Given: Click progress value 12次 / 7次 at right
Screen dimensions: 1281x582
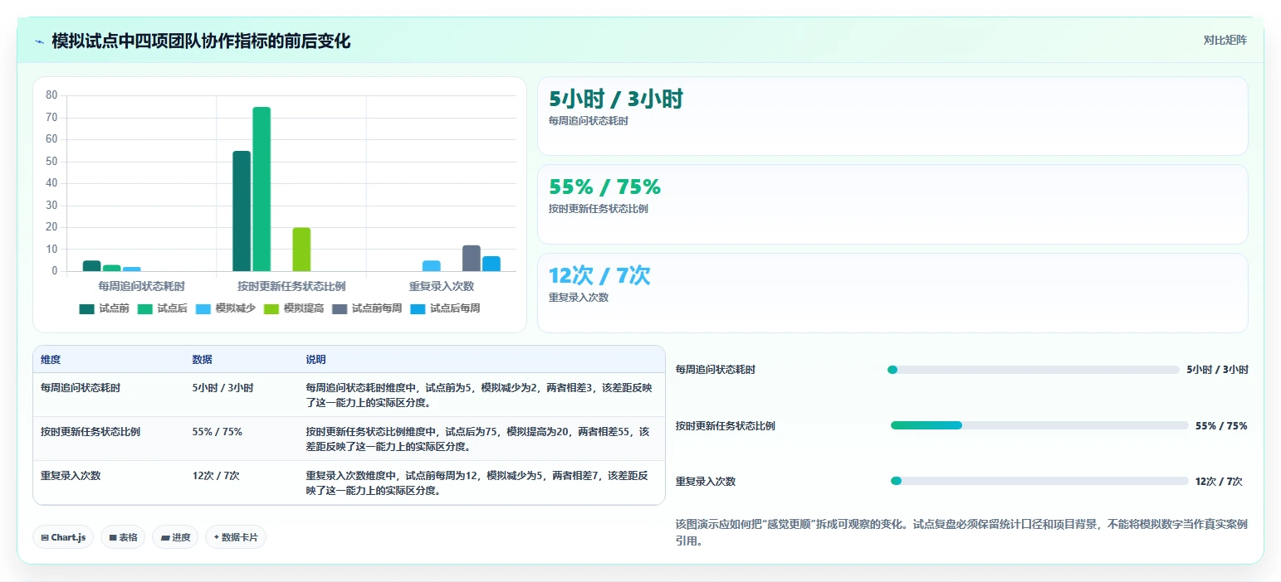Looking at the screenshot, I should [1219, 482].
